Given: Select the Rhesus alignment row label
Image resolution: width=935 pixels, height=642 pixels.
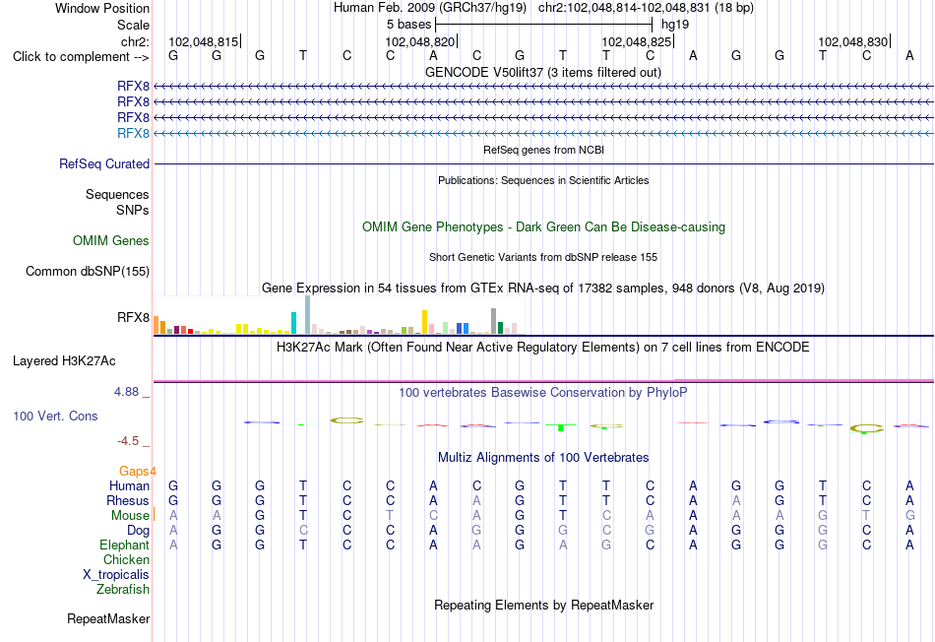Looking at the screenshot, I should click(128, 500).
